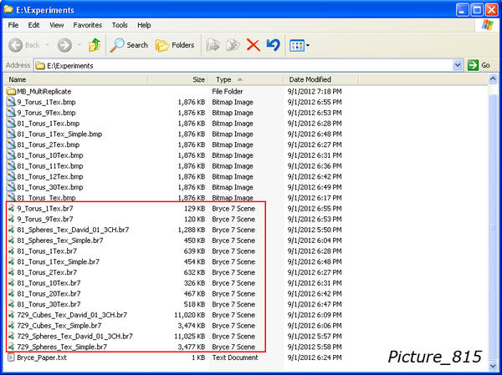Select 81_Torus_30Tex.bmp bitmap icon
Image resolution: width=502 pixels, height=375 pixels.
pos(11,187)
